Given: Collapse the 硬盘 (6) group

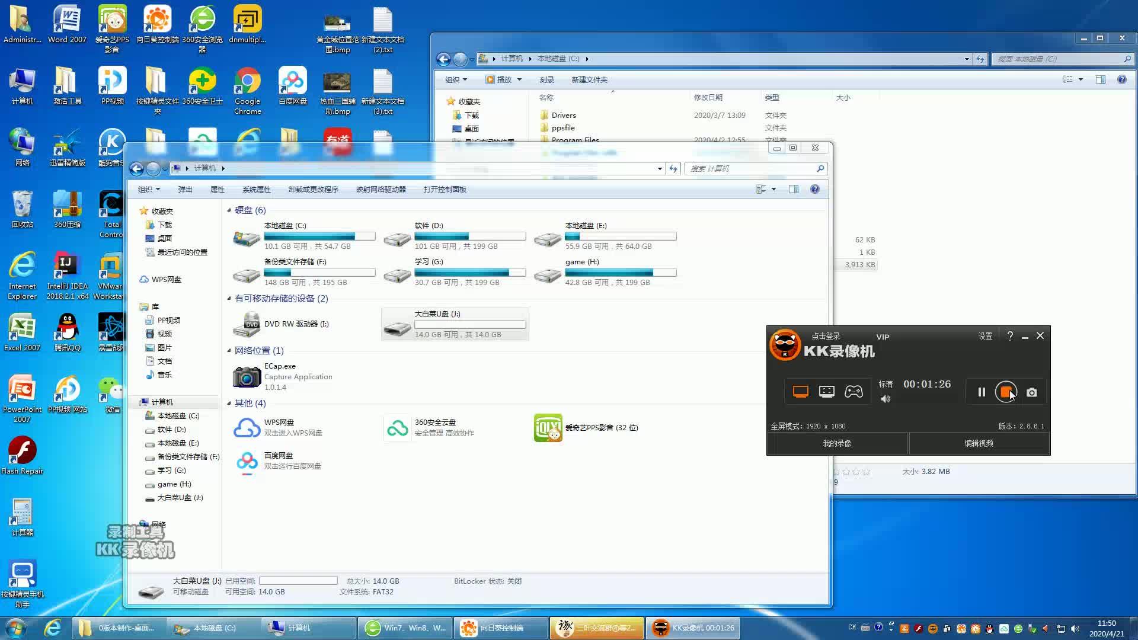Looking at the screenshot, I should (x=229, y=210).
